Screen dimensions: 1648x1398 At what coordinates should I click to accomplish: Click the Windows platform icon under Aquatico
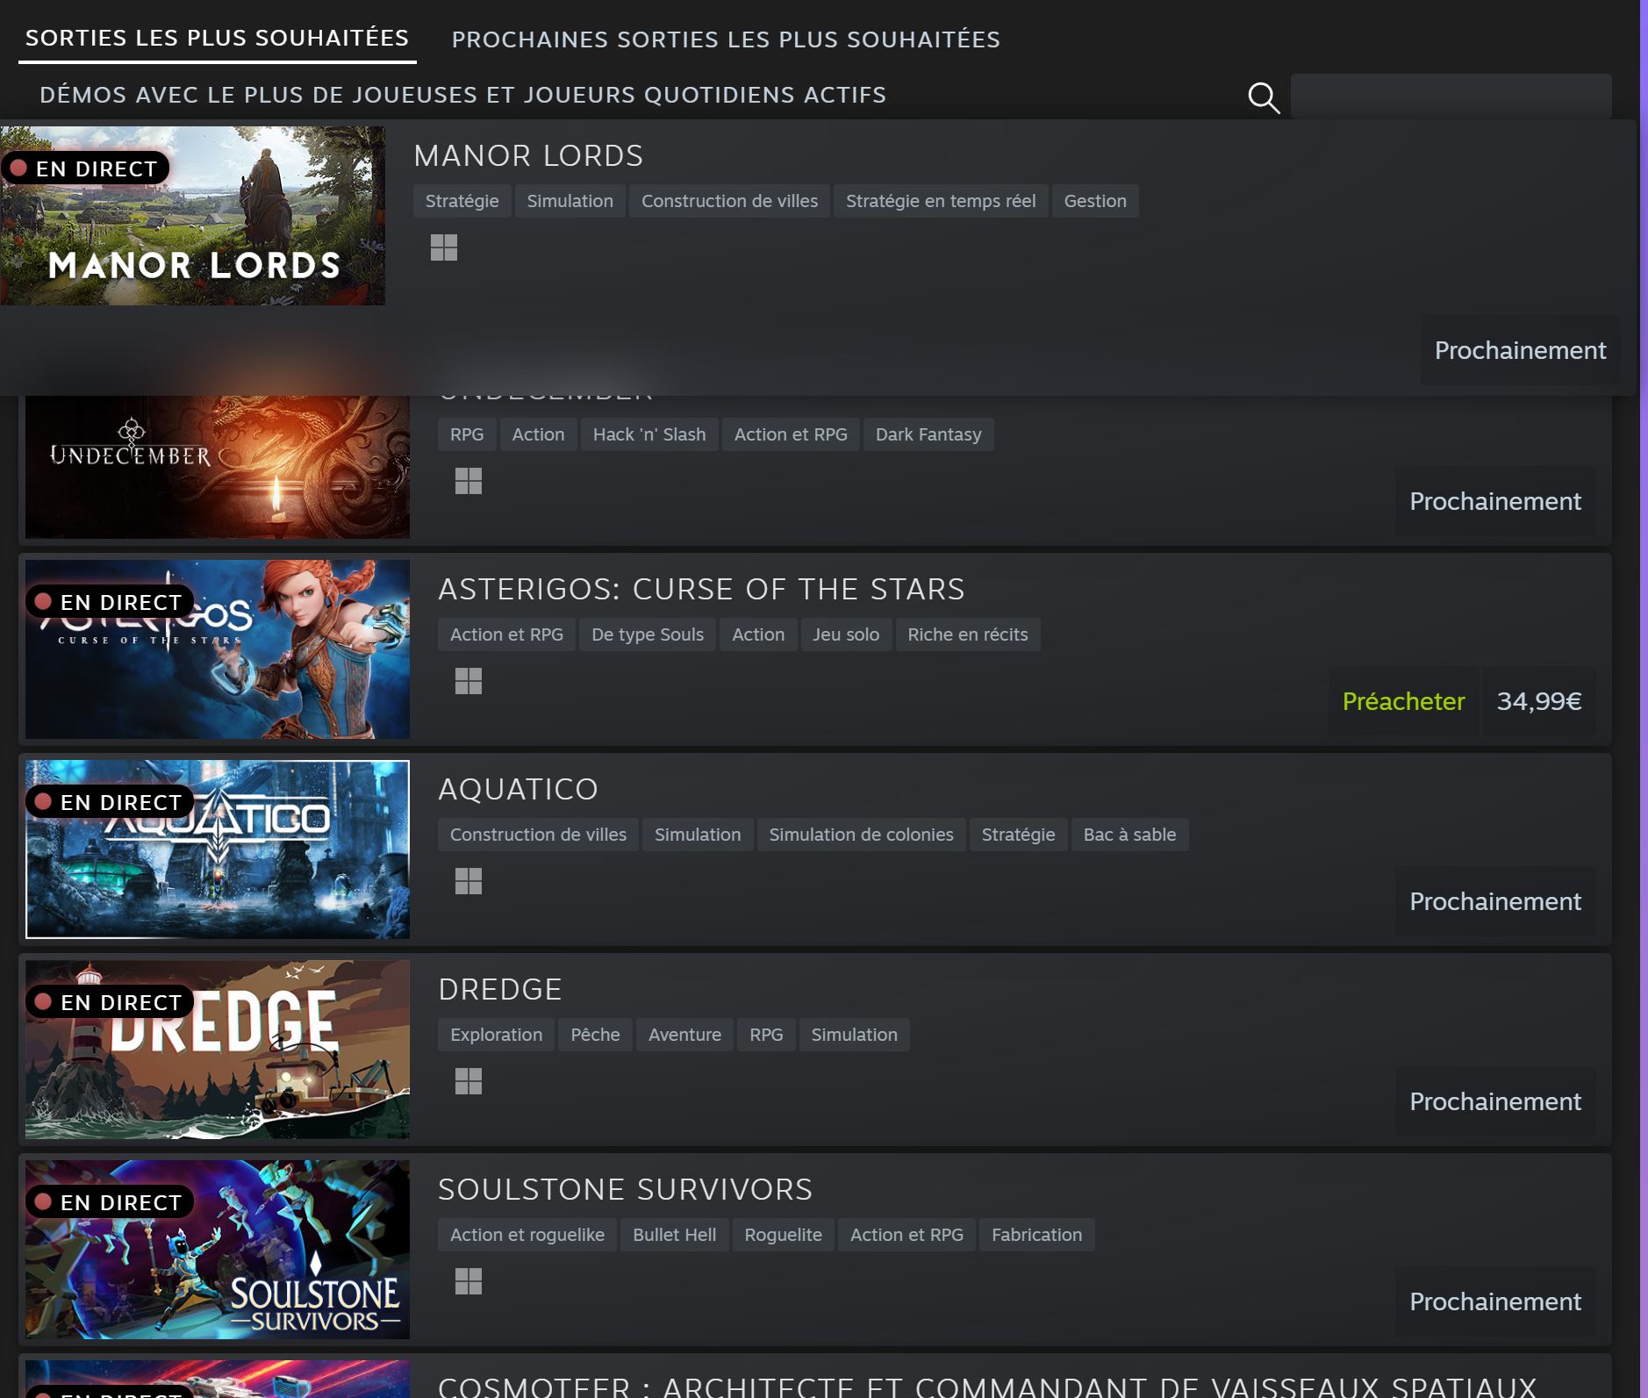coord(469,881)
